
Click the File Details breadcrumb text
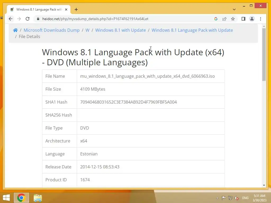tap(29, 36)
